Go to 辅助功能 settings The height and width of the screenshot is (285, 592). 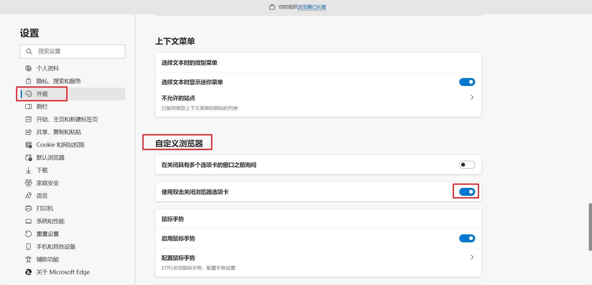click(x=73, y=259)
